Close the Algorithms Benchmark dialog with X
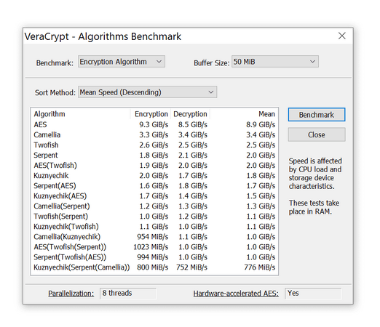Screen dimensions: 380x327 point(341,36)
